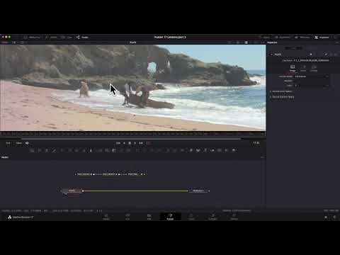Stop playback

click(x=130, y=143)
